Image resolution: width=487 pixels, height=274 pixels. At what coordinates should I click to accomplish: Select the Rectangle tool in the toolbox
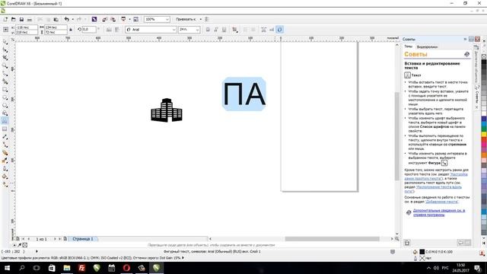pos(5,90)
